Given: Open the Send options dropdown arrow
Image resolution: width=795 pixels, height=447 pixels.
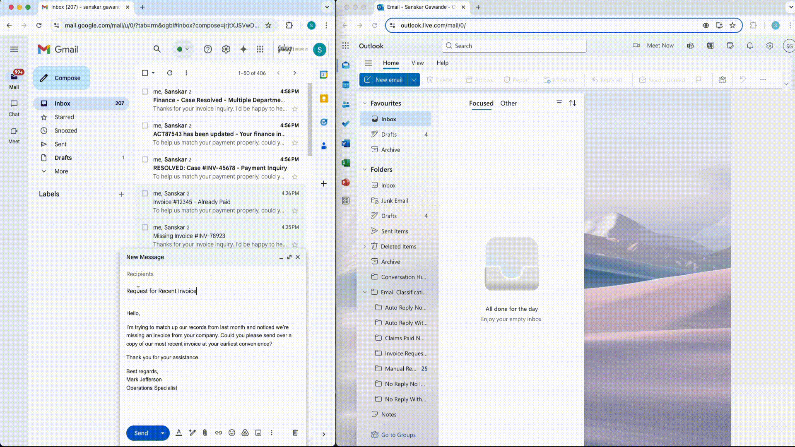Looking at the screenshot, I should [163, 433].
